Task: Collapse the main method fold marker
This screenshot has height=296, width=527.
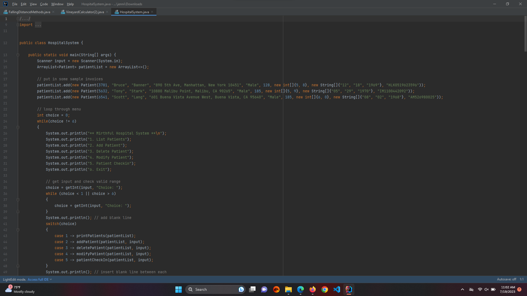Action: point(18,55)
